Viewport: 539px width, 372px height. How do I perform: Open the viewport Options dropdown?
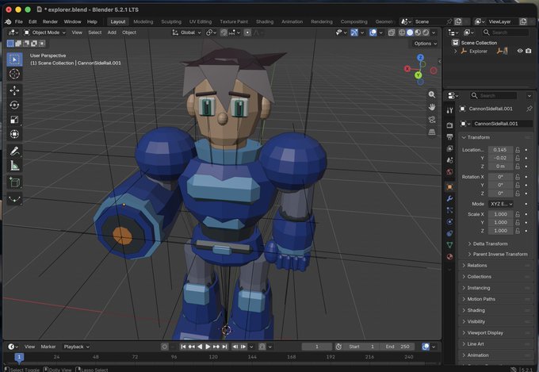pyautogui.click(x=425, y=44)
